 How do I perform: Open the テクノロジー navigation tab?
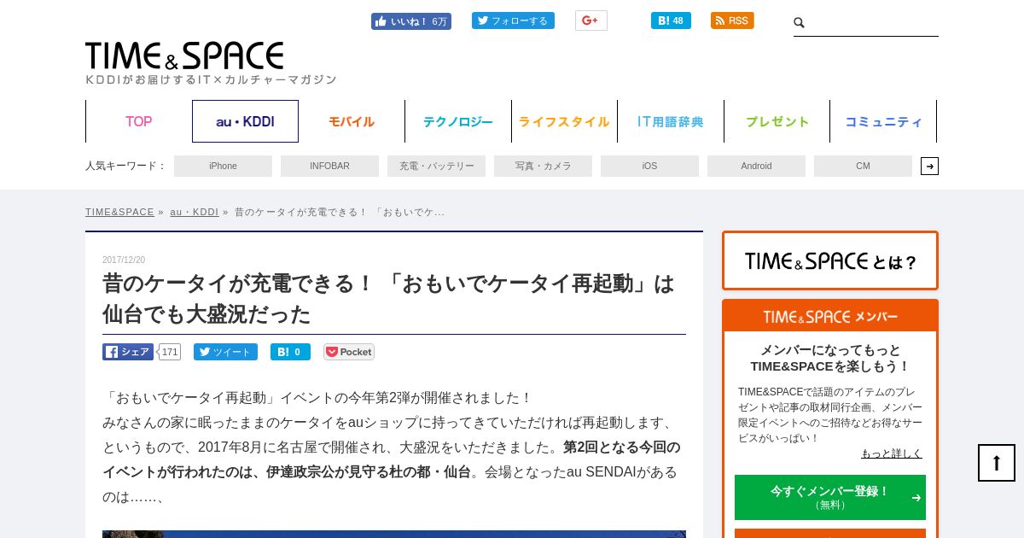point(458,121)
